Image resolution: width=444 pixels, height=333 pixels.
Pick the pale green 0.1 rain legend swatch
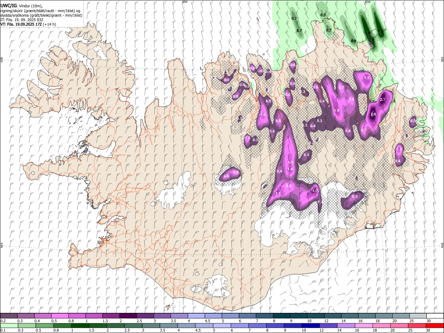point(9,325)
